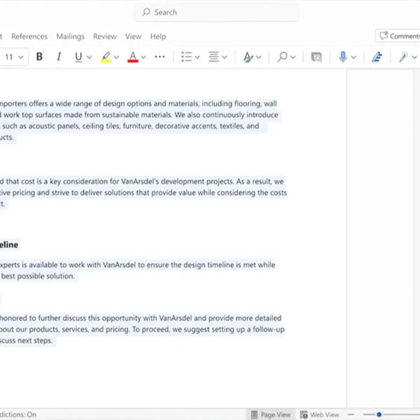420x420 pixels.
Task: Apply bullet list formatting
Action: click(186, 57)
